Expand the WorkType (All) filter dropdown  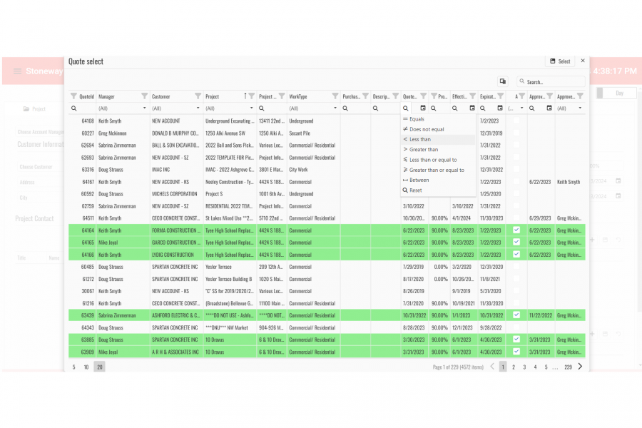click(335, 108)
